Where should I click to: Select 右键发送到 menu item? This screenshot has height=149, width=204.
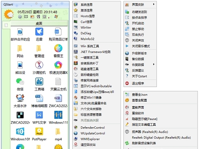click(x=140, y=12)
